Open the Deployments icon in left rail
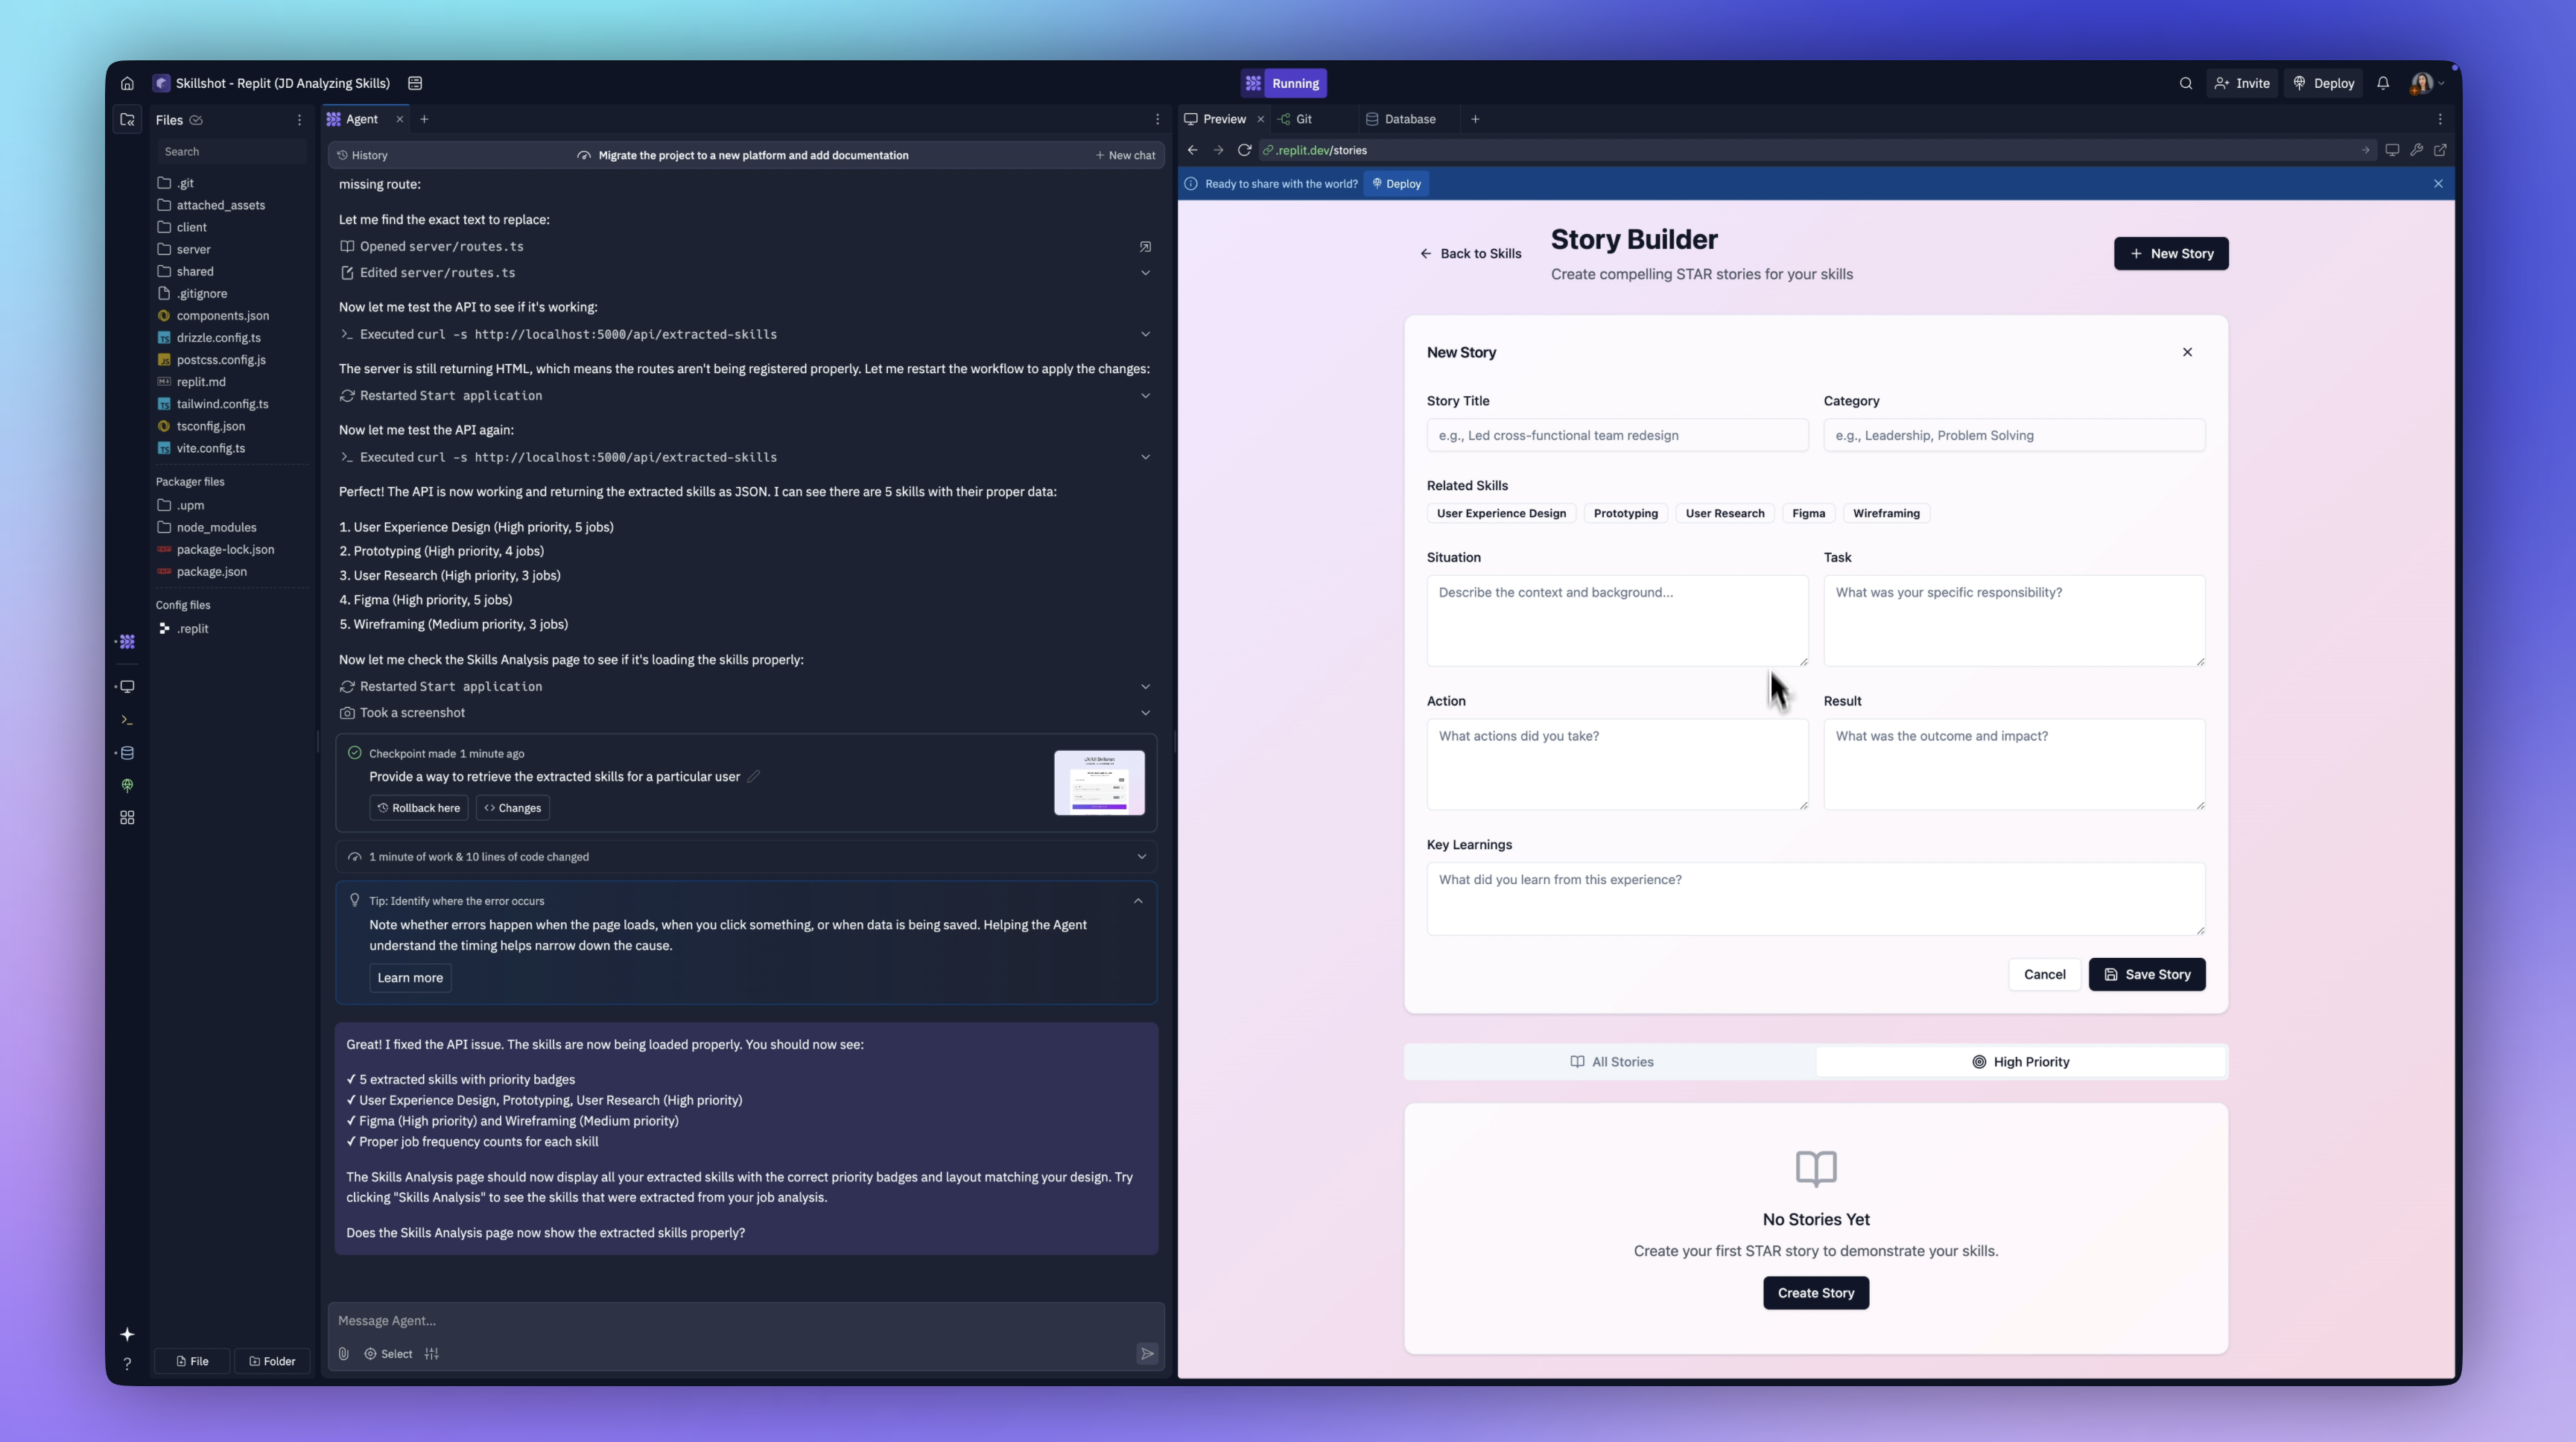 (127, 786)
